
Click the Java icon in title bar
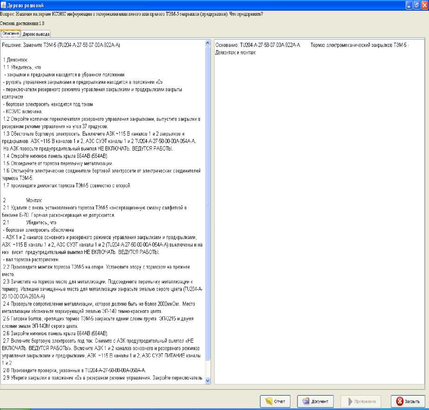[x=3, y=5]
